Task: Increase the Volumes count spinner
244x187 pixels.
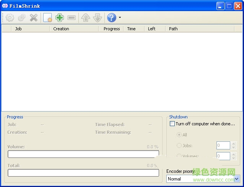Action: tap(233, 154)
